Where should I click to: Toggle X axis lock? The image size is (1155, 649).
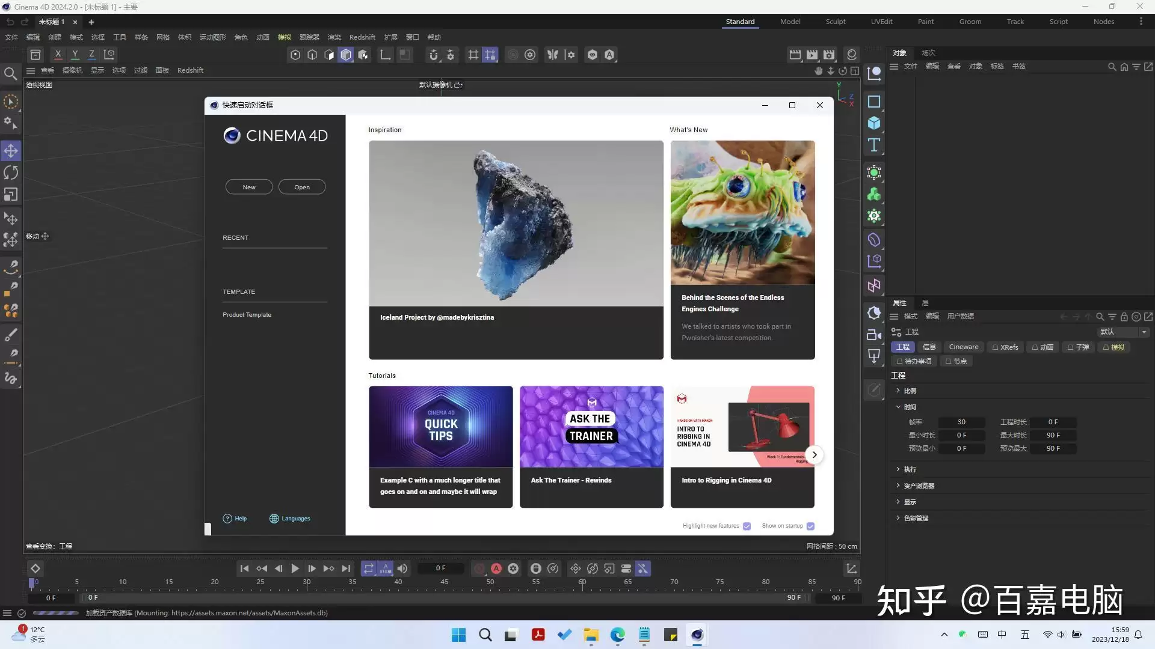(x=58, y=55)
